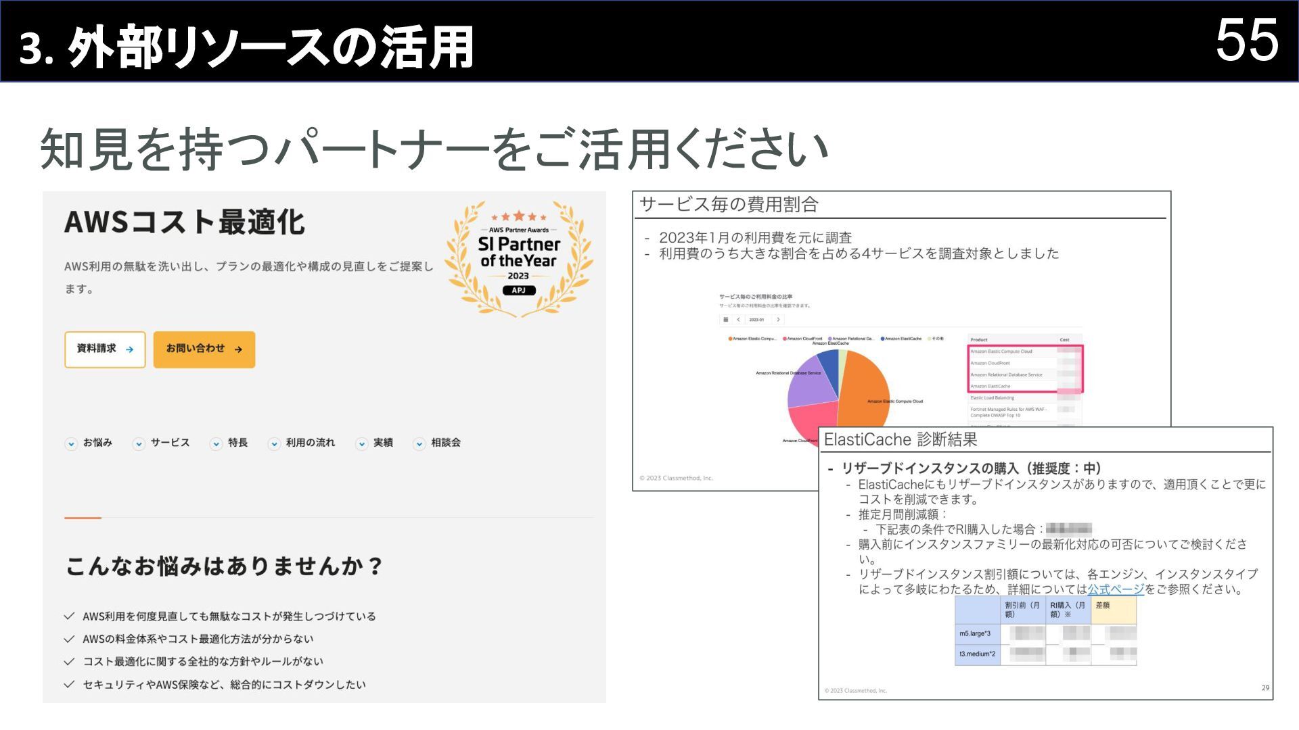Jump to the 利用の流れ section
This screenshot has width=1299, height=730.
[x=310, y=443]
